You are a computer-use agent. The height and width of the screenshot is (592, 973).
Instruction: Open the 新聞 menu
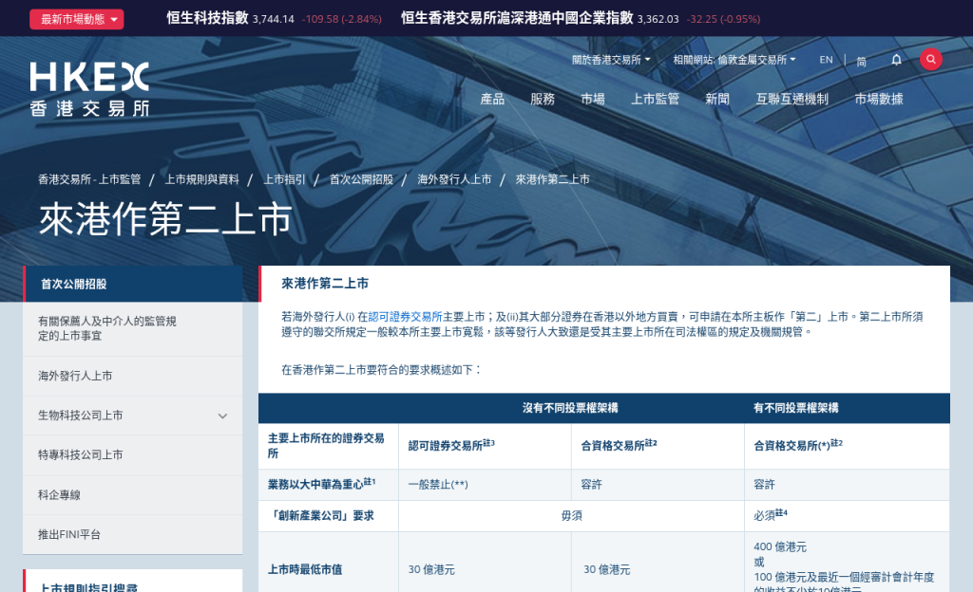tap(717, 99)
